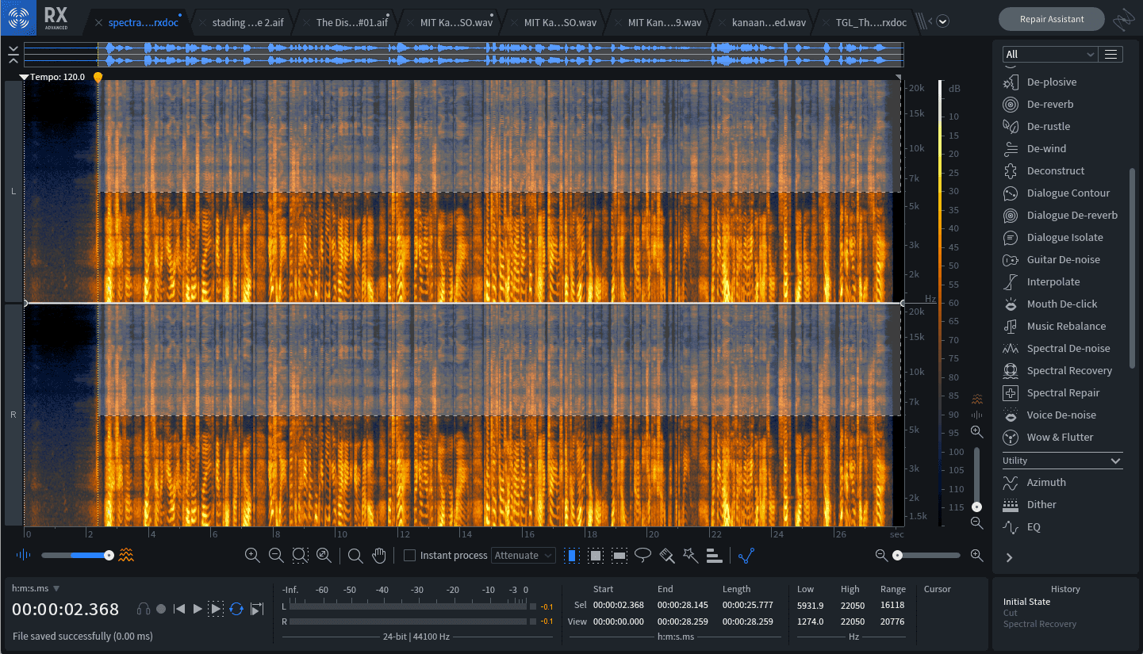Click the find similar event icon
Viewport: 1143px width, 654px height.
(x=714, y=556)
